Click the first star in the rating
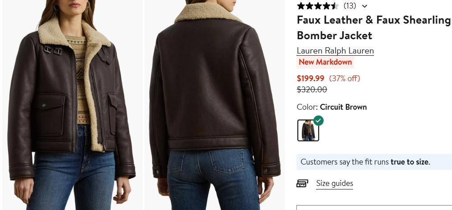452x210 pixels. point(300,6)
